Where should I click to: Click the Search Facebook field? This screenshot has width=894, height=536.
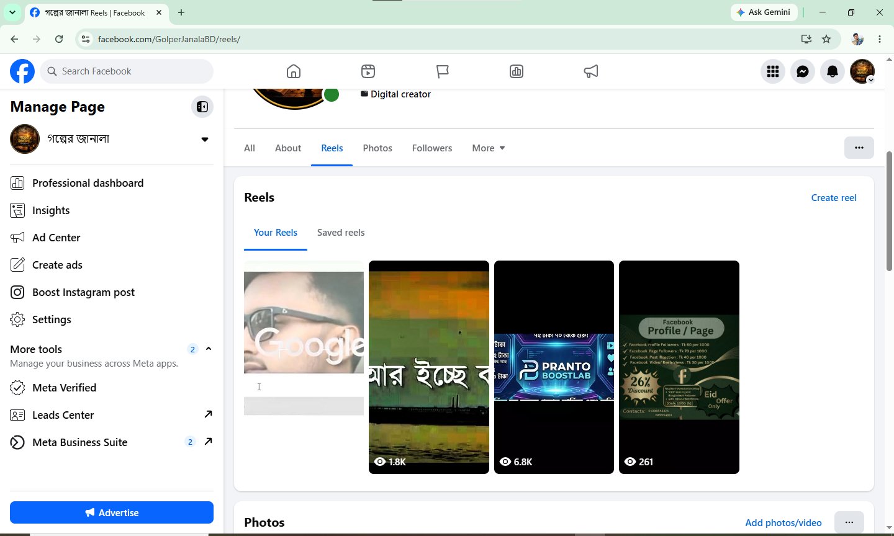(127, 71)
